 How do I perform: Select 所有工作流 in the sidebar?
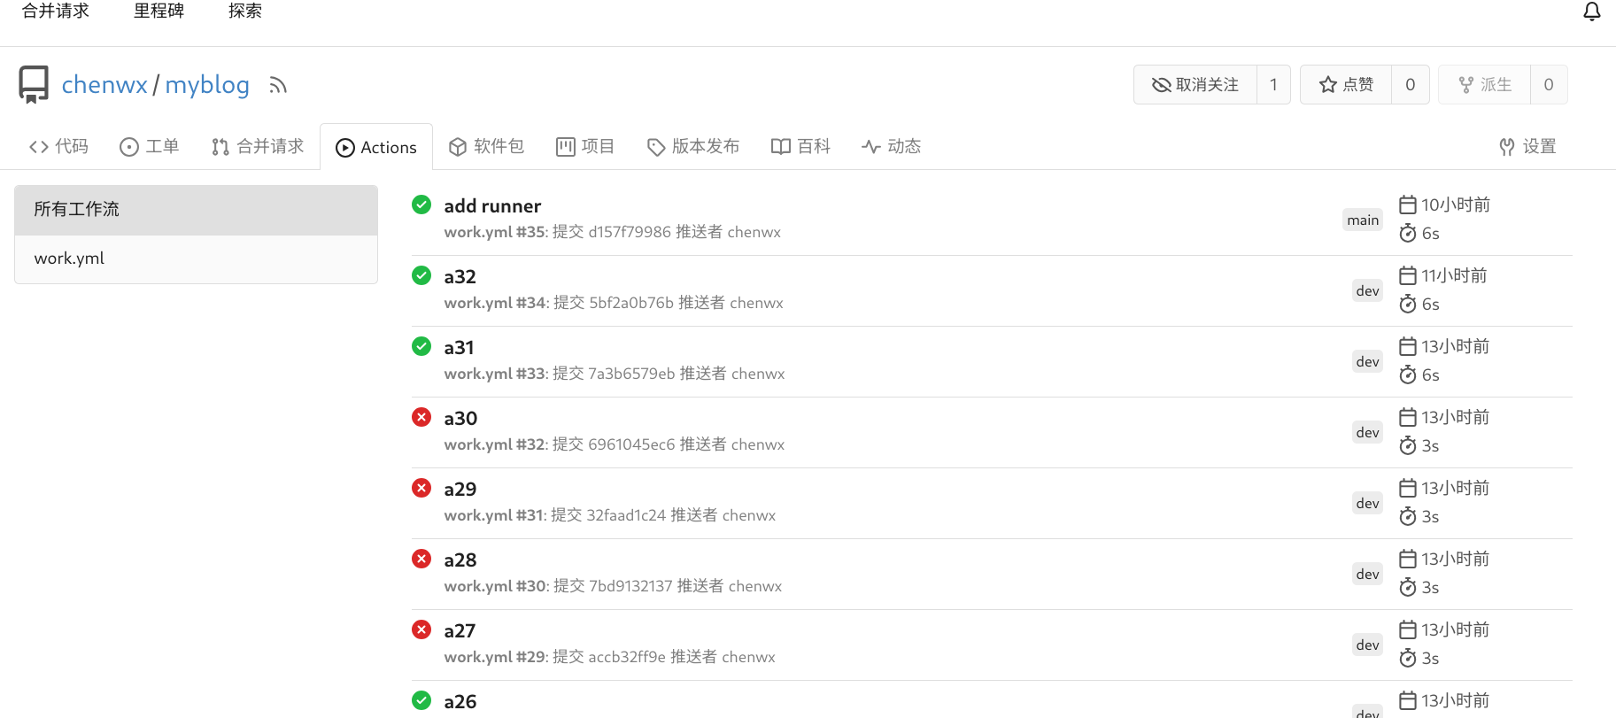coord(77,210)
